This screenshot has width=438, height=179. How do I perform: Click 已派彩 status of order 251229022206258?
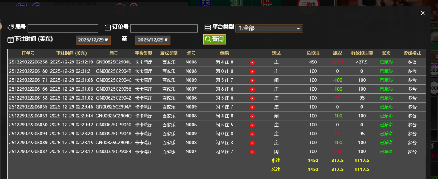386,62
